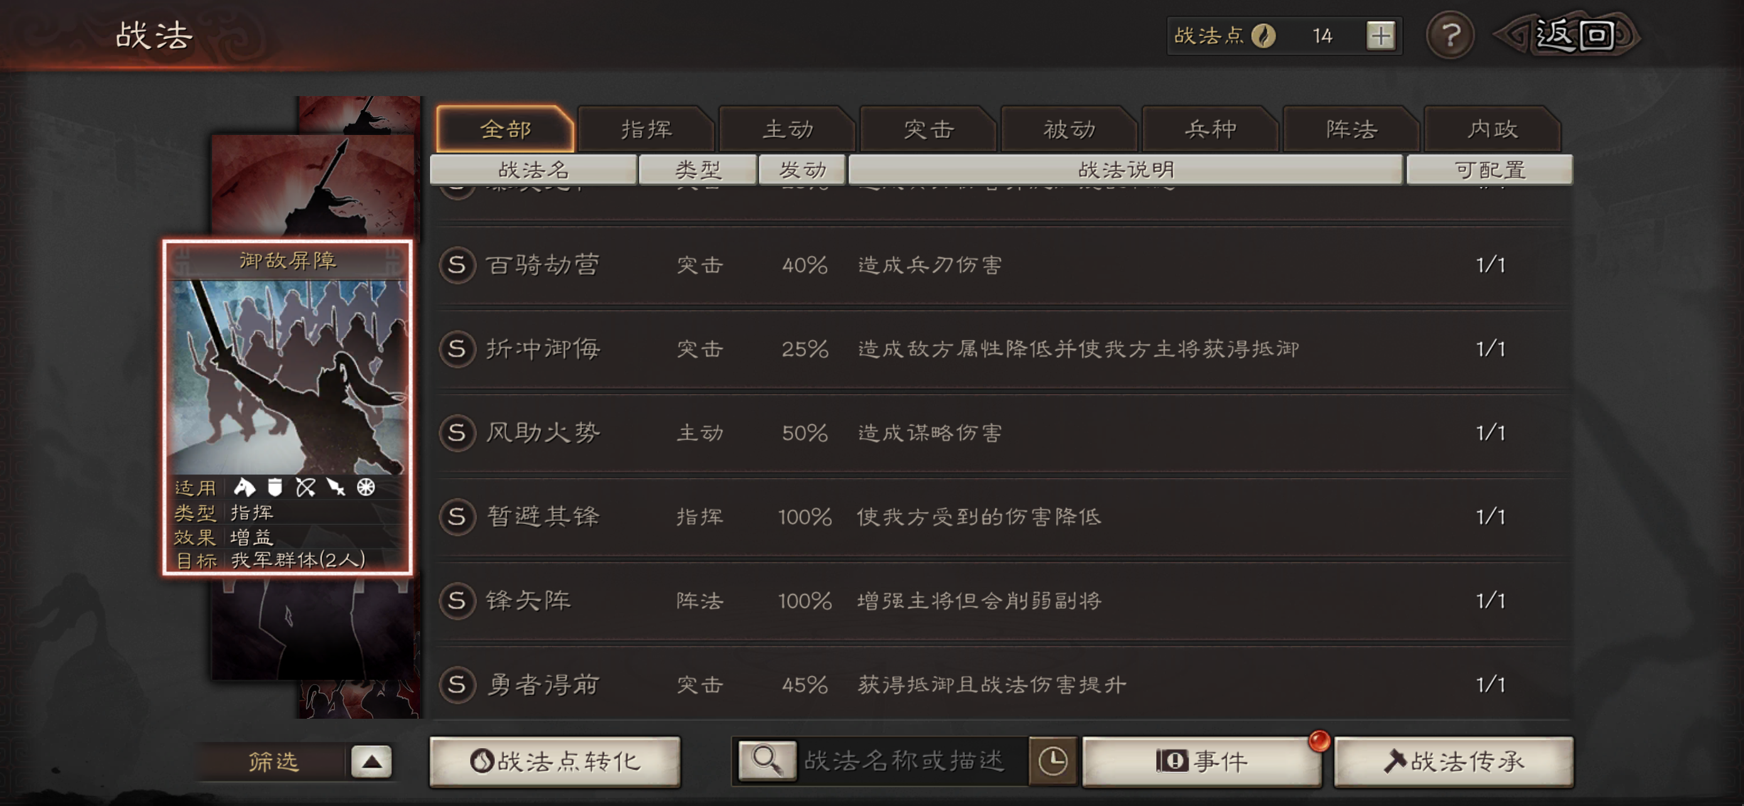Select the 御敌屏障 tactic card

tap(287, 407)
